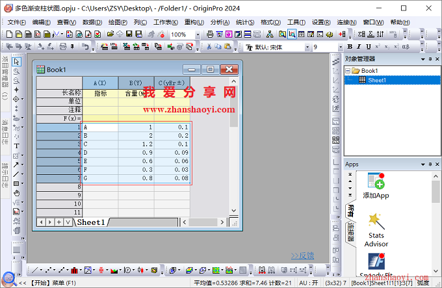Viewport: 442px width, 288px height.
Task: Open the font size dropdown
Action: (x=341, y=47)
